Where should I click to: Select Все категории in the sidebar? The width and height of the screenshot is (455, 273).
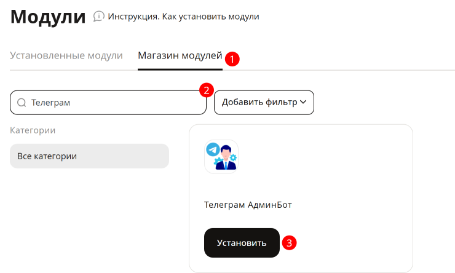click(89, 156)
